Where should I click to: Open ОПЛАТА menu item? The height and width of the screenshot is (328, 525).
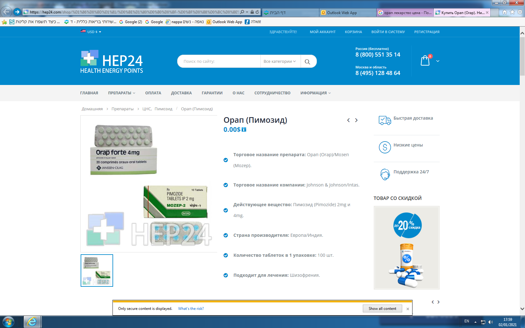tap(153, 93)
